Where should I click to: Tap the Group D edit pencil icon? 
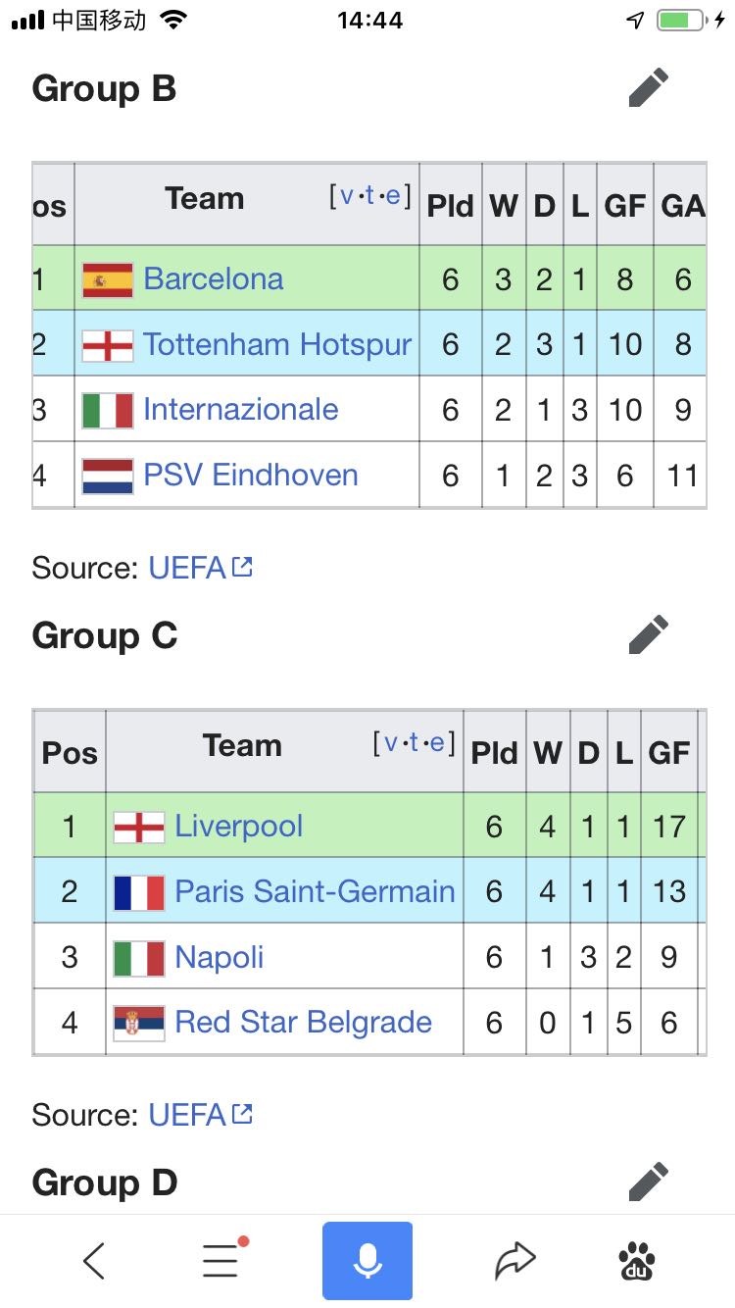coord(649,1182)
